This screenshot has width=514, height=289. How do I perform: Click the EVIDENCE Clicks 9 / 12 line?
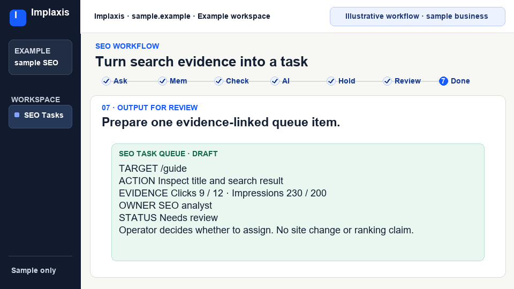[x=223, y=193]
